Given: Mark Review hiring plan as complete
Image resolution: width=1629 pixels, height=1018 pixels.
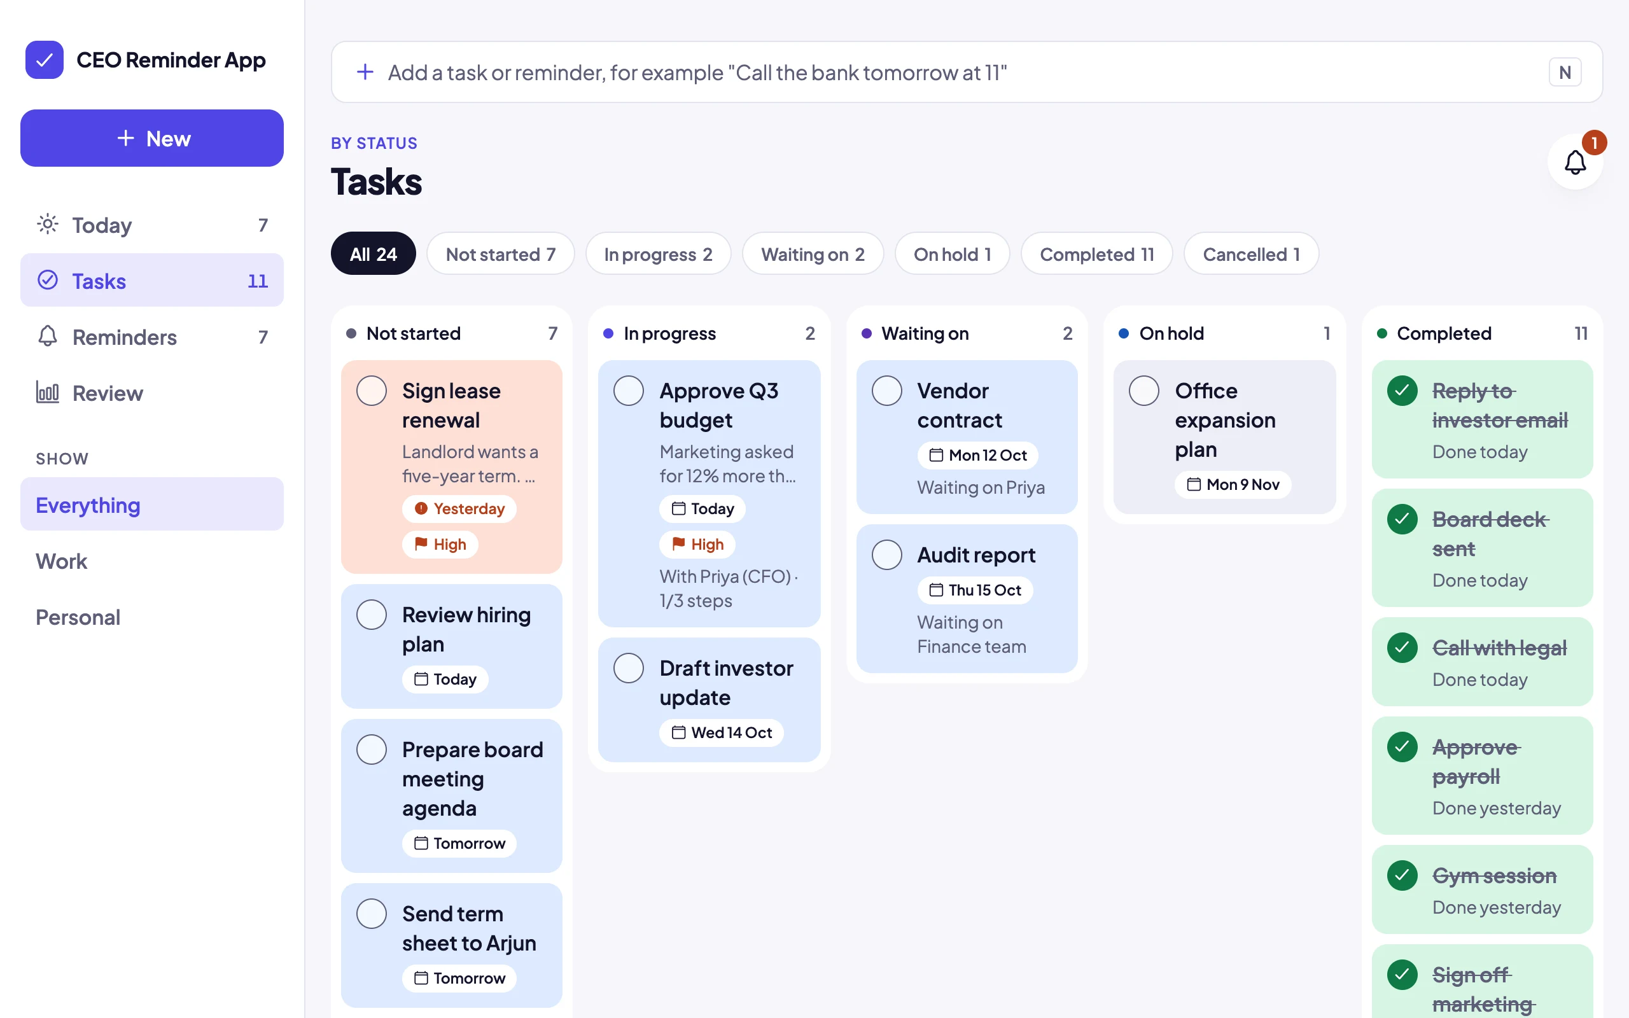Looking at the screenshot, I should [372, 615].
